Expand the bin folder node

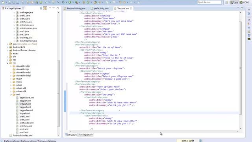(x=7, y=57)
